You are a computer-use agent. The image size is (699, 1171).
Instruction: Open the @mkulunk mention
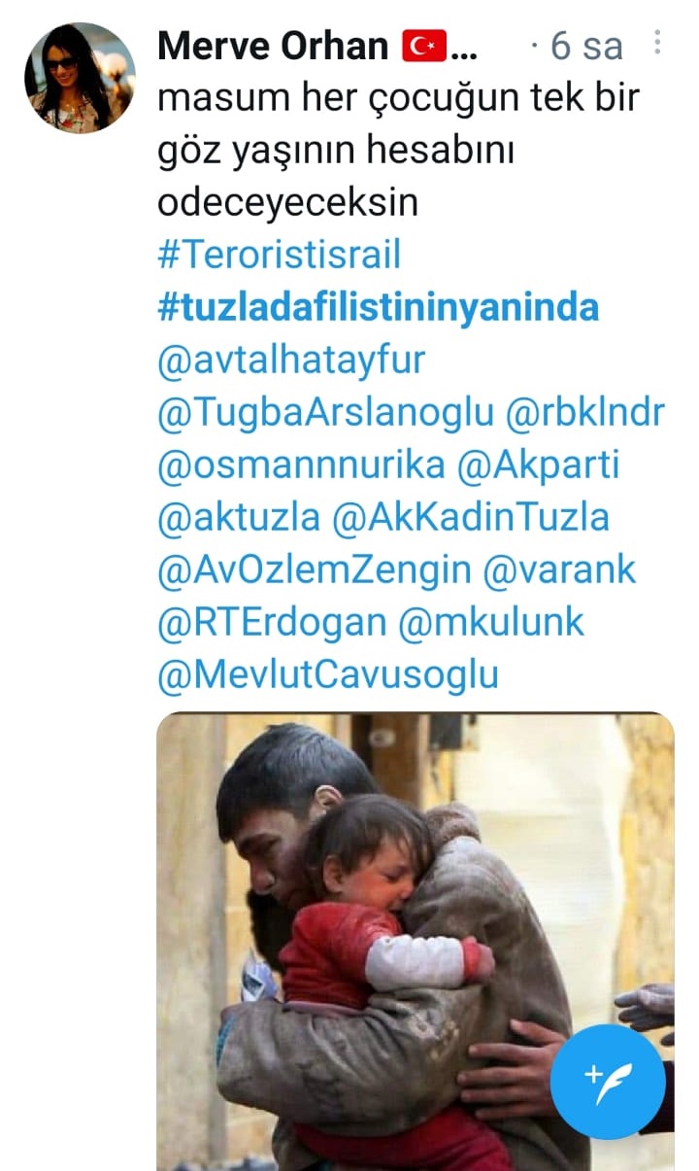click(x=491, y=622)
